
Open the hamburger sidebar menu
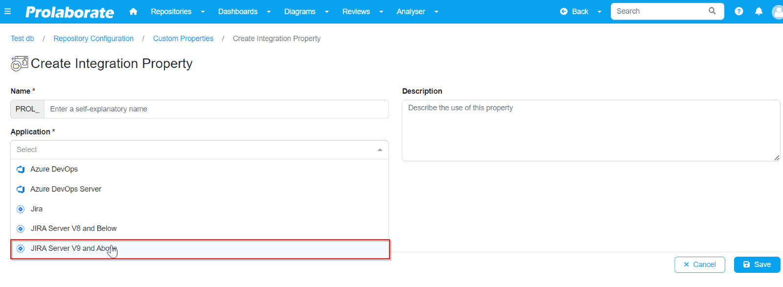click(x=7, y=11)
